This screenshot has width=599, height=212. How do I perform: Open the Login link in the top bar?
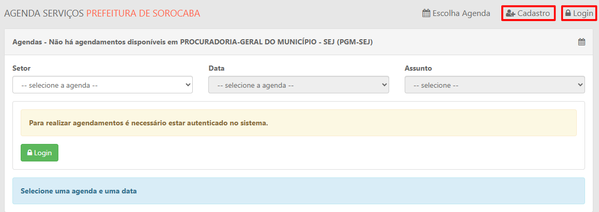(579, 13)
